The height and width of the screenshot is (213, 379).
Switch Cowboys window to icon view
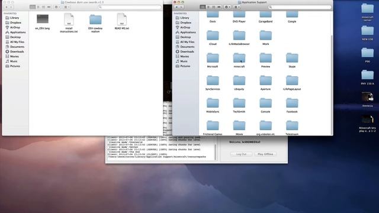pos(33,7)
